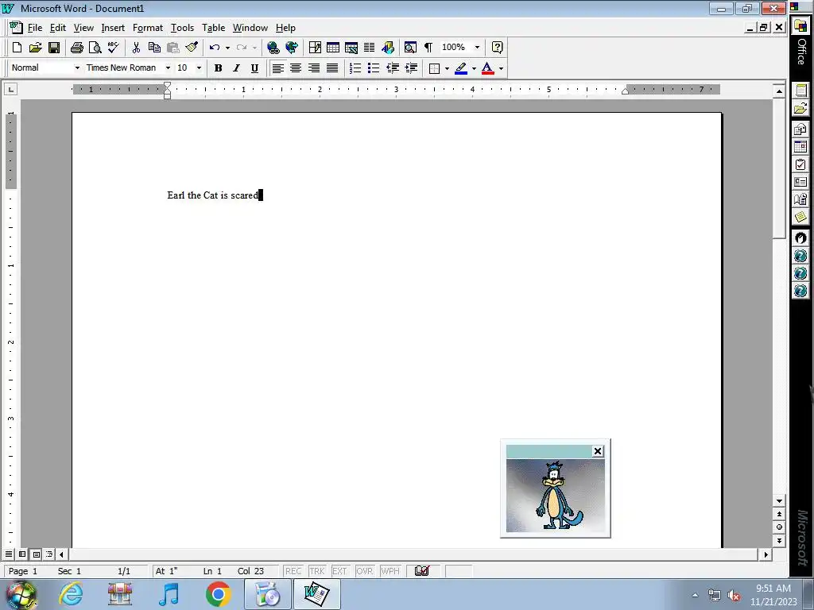The image size is (814, 610).
Task: Open the Style dropdown showing Normal
Action: coord(77,68)
